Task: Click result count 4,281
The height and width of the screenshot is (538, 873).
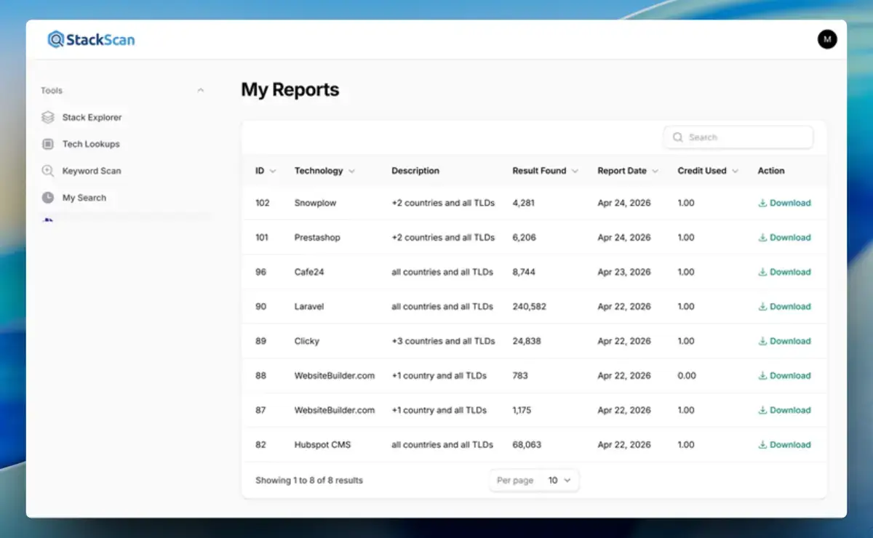Action: point(523,204)
